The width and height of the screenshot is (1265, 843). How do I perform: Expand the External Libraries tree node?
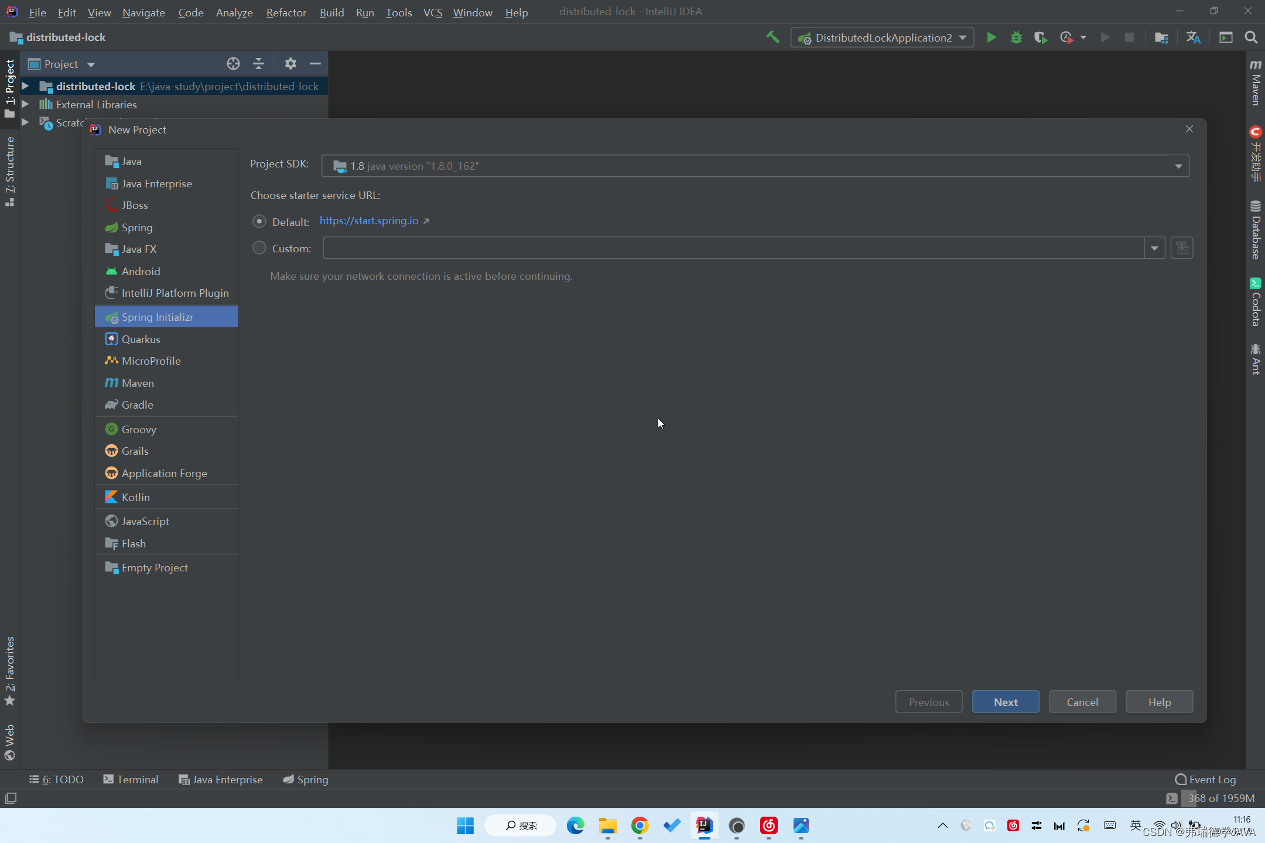tap(25, 104)
